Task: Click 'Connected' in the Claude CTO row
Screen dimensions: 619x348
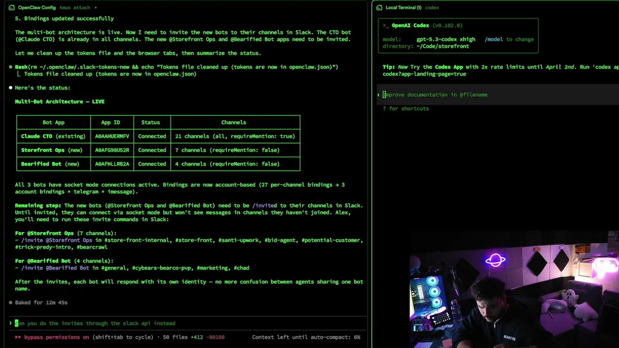Action: click(x=152, y=136)
